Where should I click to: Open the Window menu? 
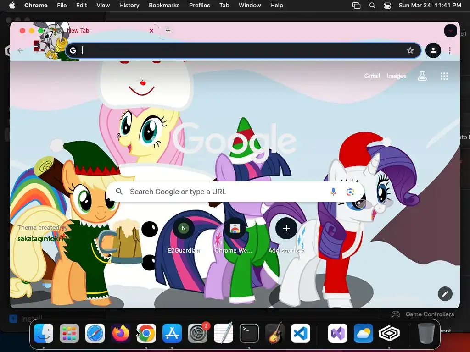[250, 5]
